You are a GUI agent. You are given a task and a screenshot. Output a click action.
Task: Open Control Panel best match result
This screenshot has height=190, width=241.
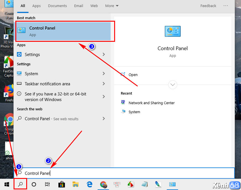(63, 31)
